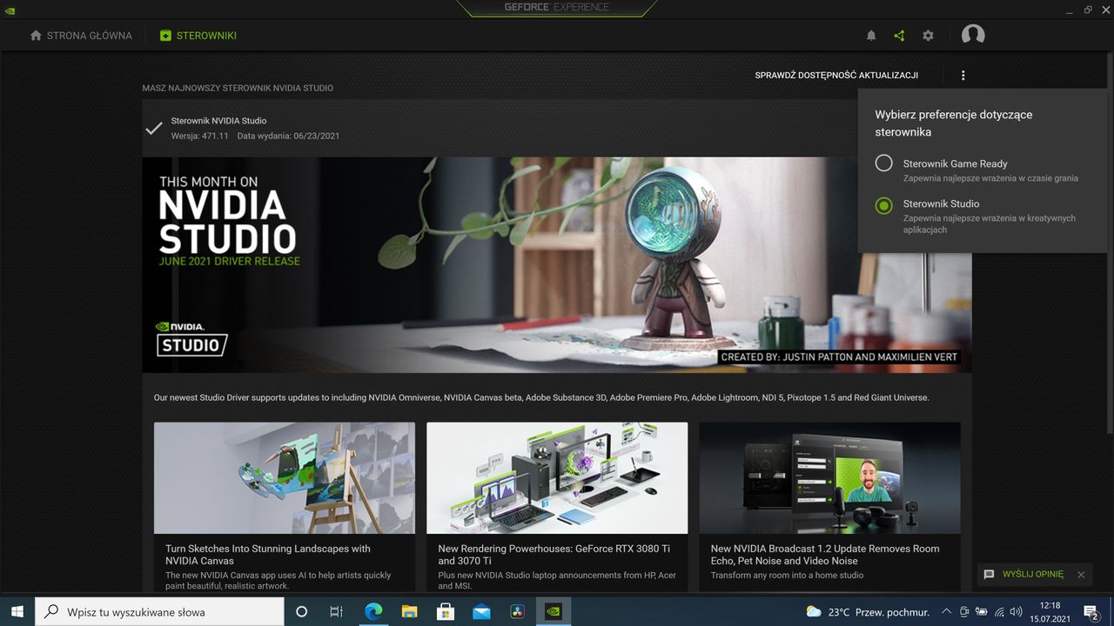Click the Studio Driver description paragraph
Viewport: 1114px width, 626px height.
click(x=541, y=397)
